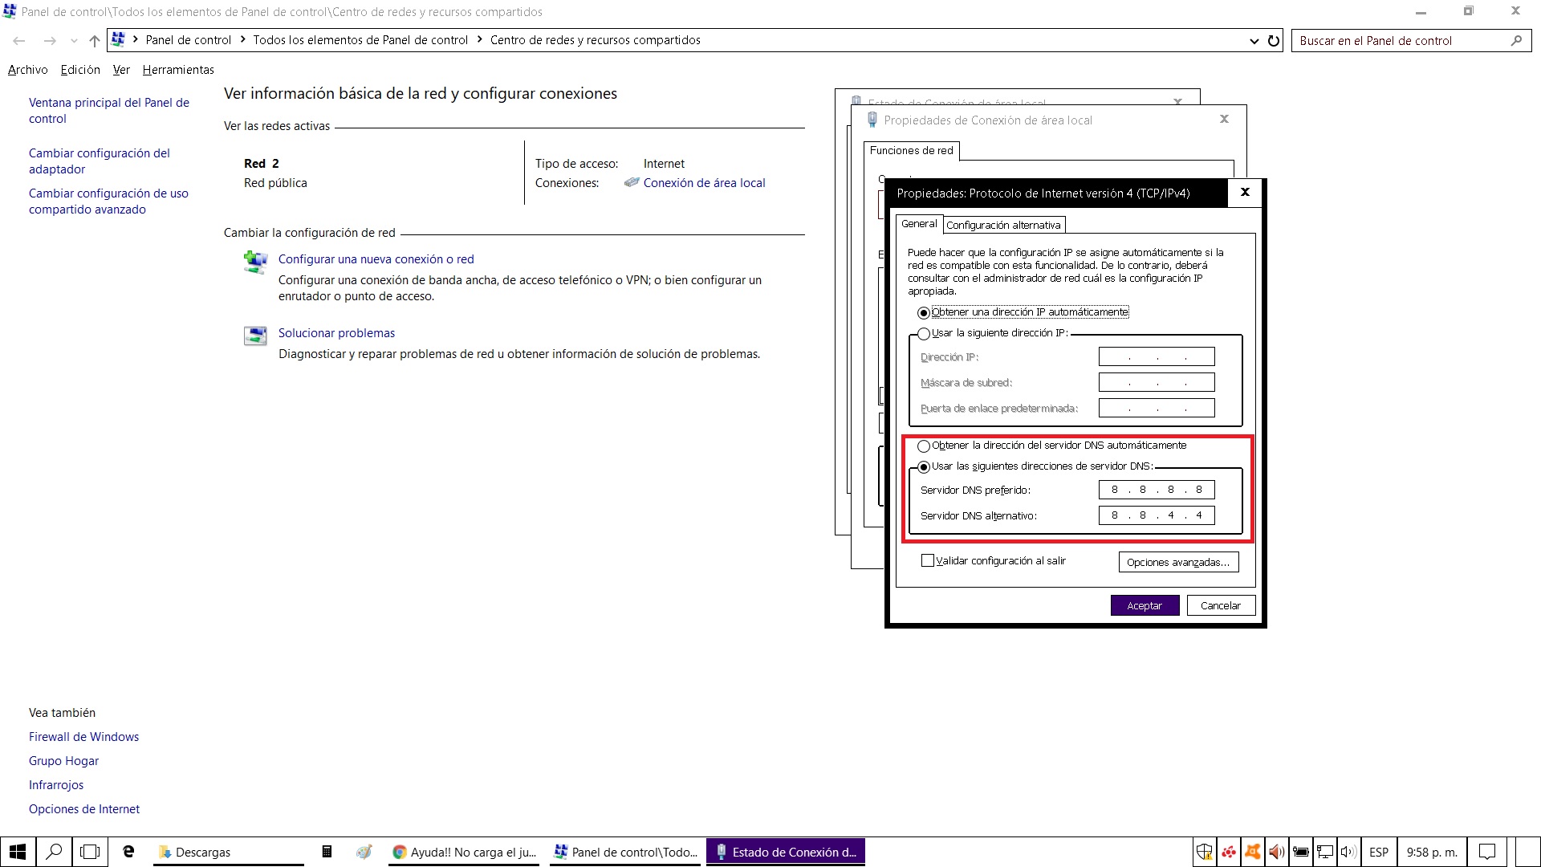Image resolution: width=1541 pixels, height=867 pixels.
Task: Open Cambiar configuración de uso compartido avanzado
Action: click(108, 201)
